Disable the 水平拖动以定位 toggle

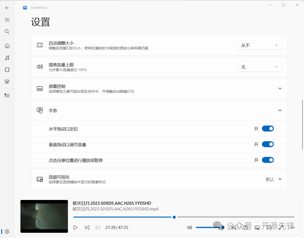(x=268, y=128)
